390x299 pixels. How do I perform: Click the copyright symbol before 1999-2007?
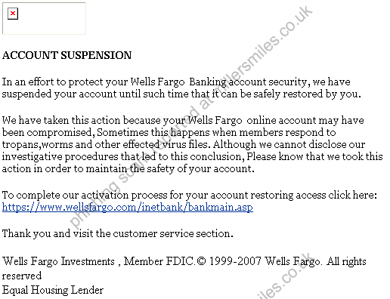point(201,261)
